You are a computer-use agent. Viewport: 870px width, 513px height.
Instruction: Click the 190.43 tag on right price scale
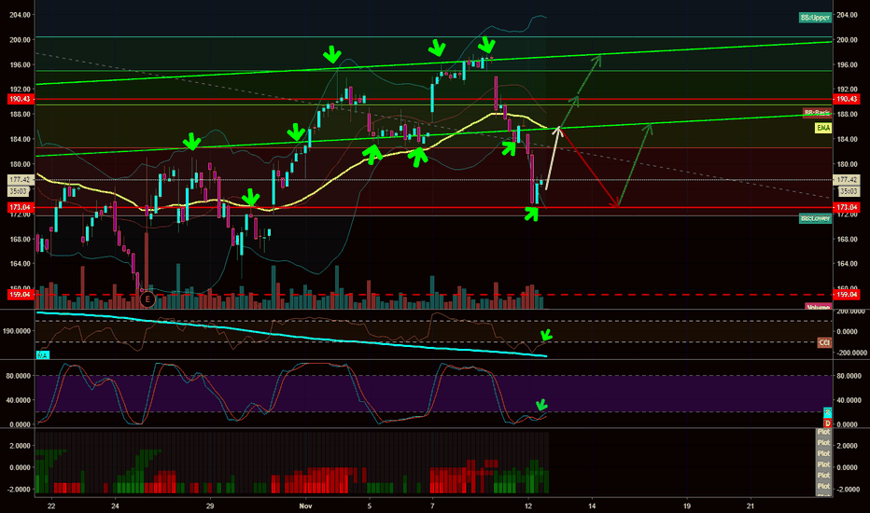click(847, 99)
